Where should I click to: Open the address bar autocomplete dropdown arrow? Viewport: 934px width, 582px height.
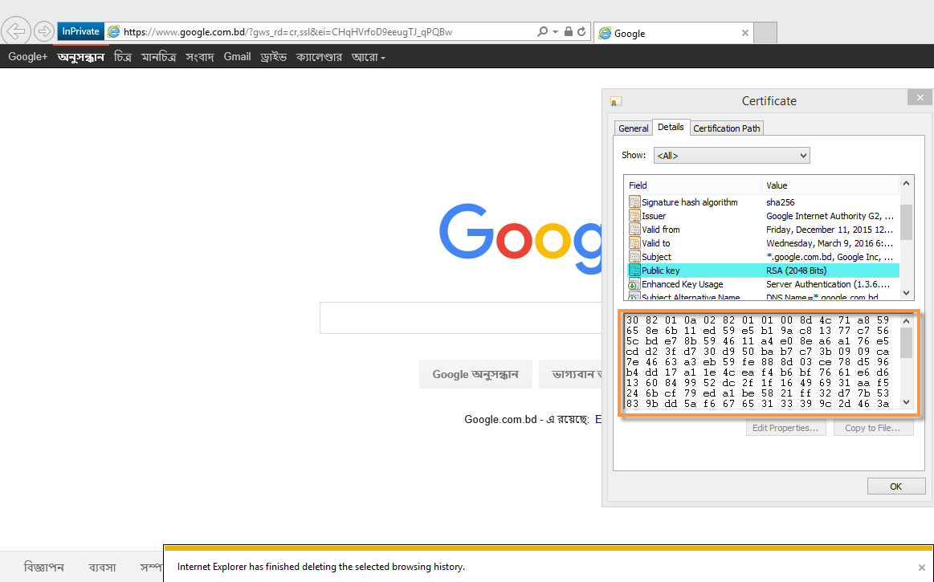[x=555, y=32]
